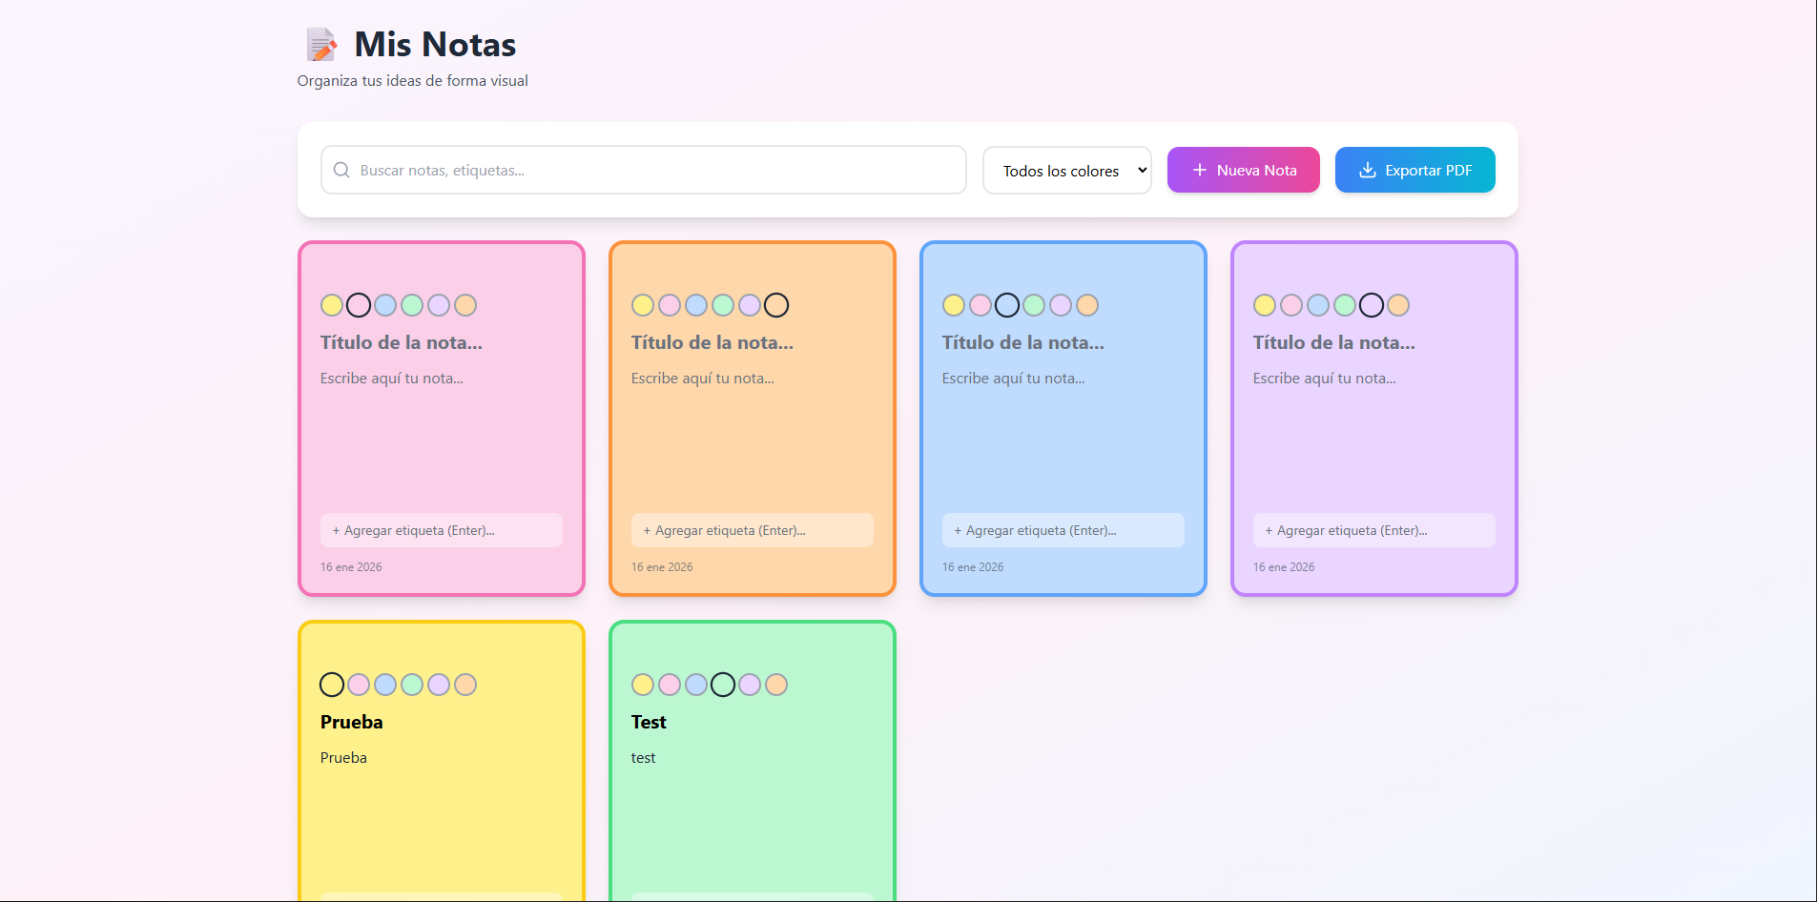Choose the purple swatch on the orange note
This screenshot has width=1817, height=902.
750,305
